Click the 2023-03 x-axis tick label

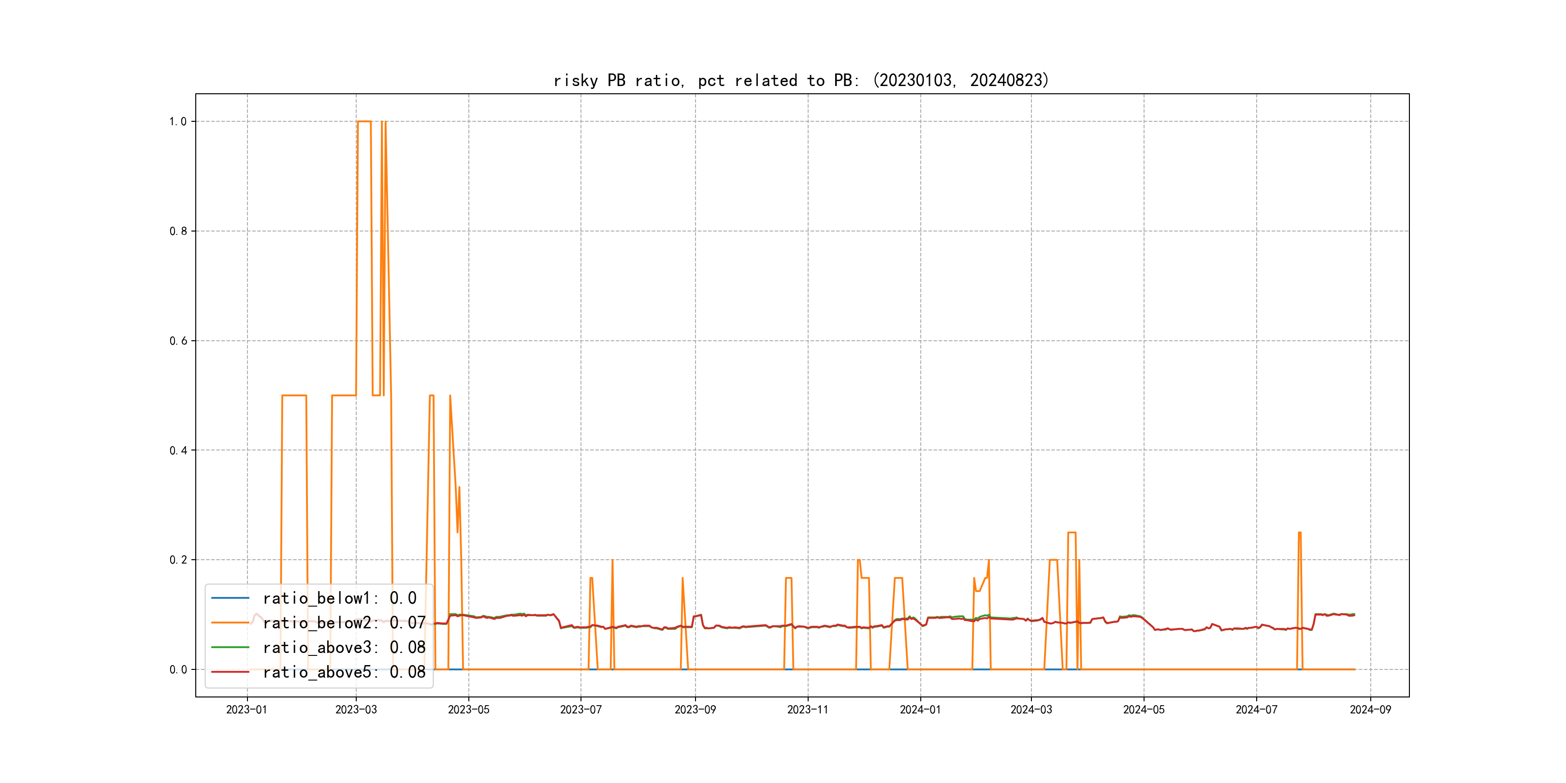coord(356,710)
